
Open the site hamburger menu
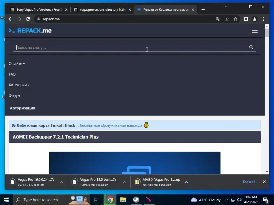click(x=255, y=31)
